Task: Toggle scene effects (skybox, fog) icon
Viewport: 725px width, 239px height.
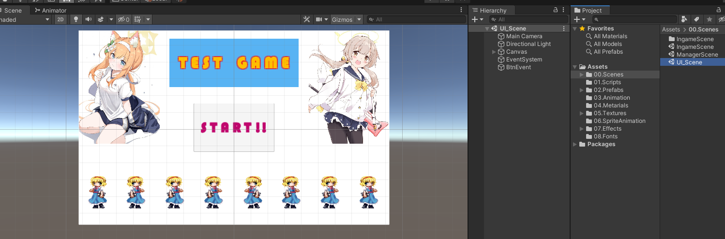Action: [101, 19]
